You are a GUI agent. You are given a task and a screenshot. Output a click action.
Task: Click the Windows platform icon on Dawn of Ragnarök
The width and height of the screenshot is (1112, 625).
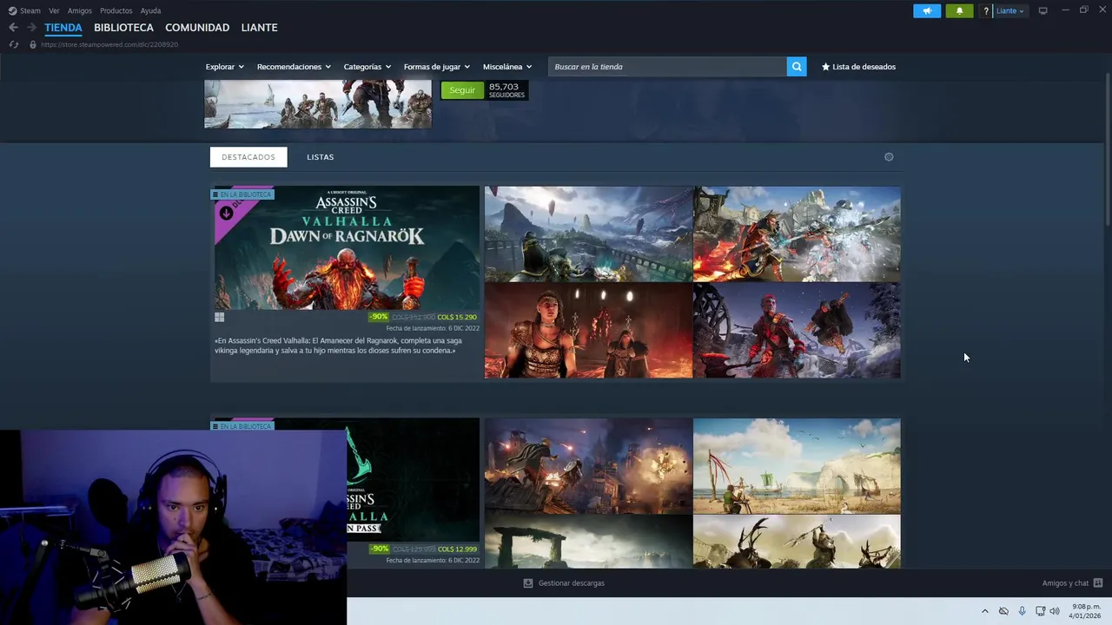220,318
